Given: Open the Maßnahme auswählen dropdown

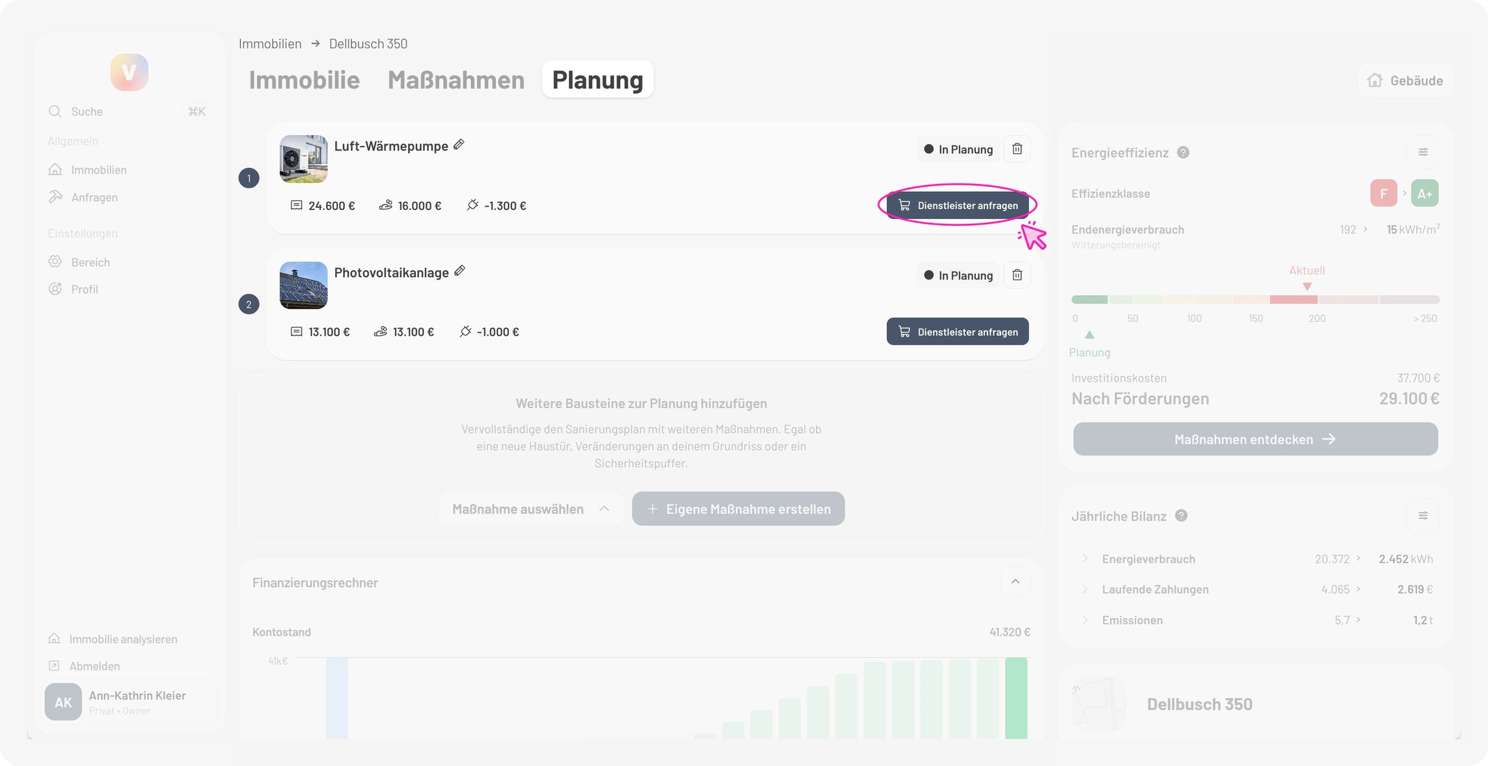Looking at the screenshot, I should pos(531,509).
